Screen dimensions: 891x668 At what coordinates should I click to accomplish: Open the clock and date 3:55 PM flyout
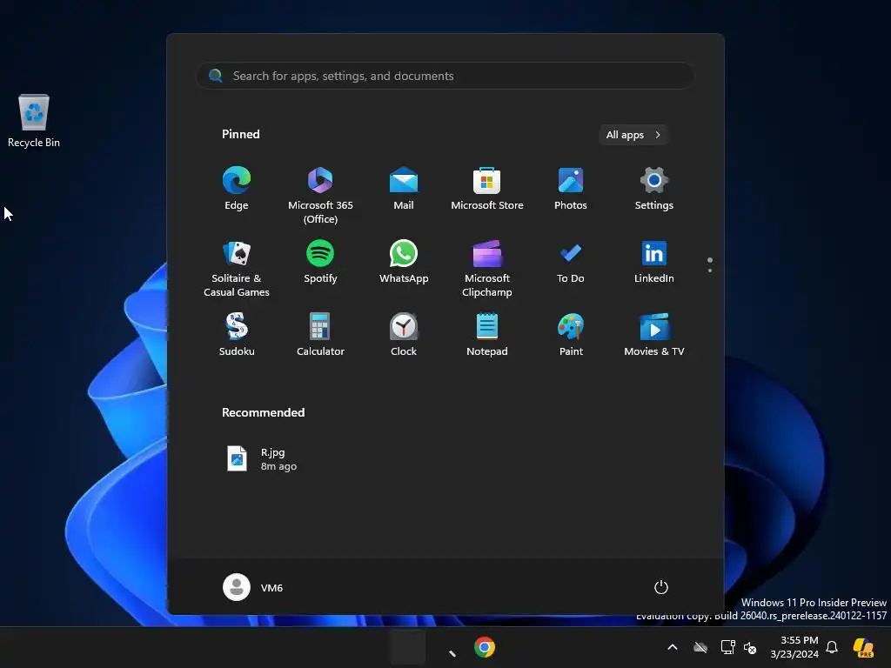[794, 647]
